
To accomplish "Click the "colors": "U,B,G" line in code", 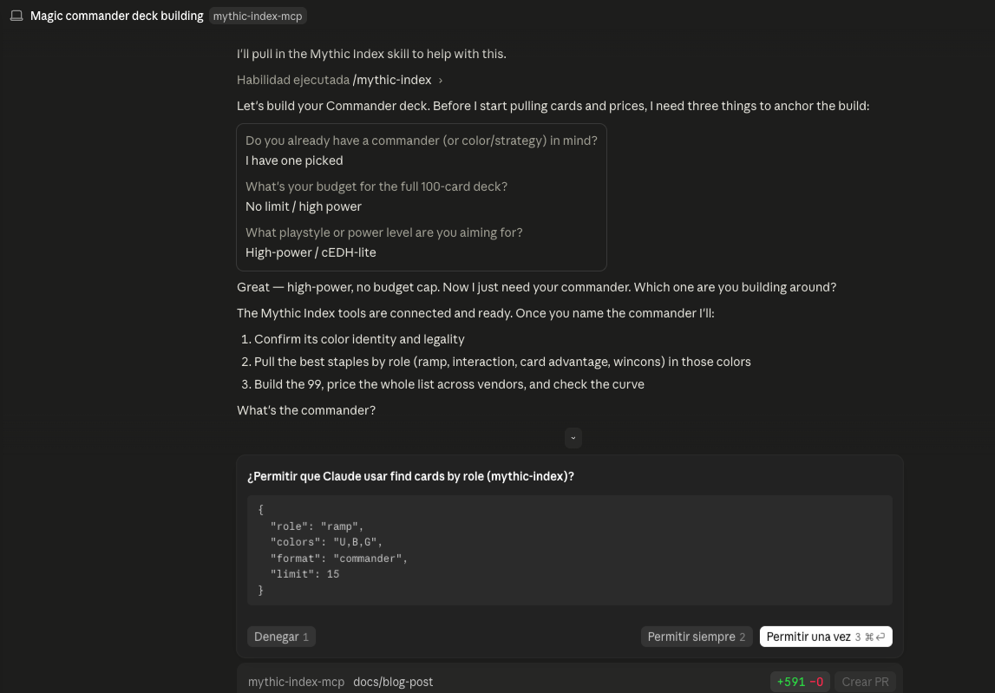I will click(x=326, y=542).
